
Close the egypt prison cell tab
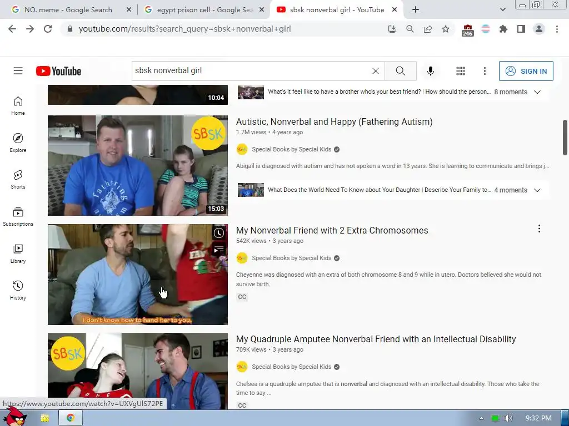[261, 10]
